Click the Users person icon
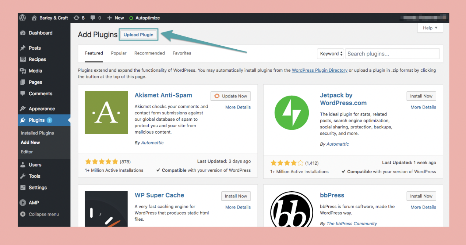Screen dimensions: 466x245 pos(23,165)
